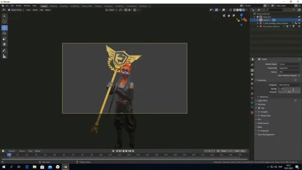The image size is (302, 170).
Task: Select the Annotate pencil tool
Action: [4, 51]
